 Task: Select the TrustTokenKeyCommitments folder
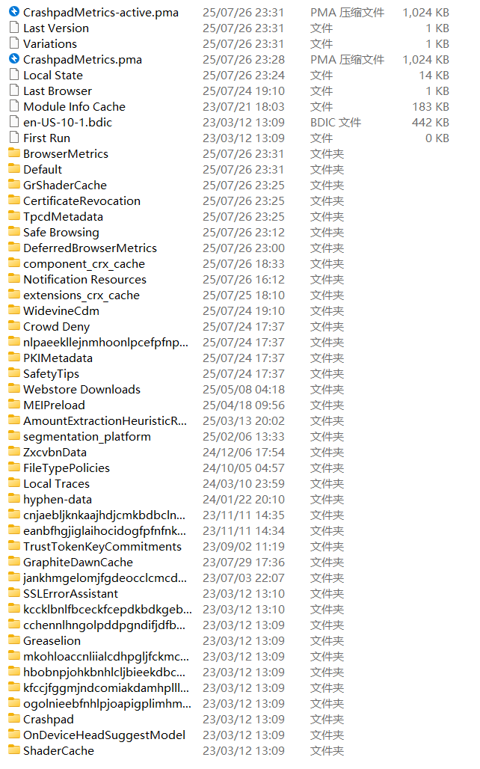[102, 546]
